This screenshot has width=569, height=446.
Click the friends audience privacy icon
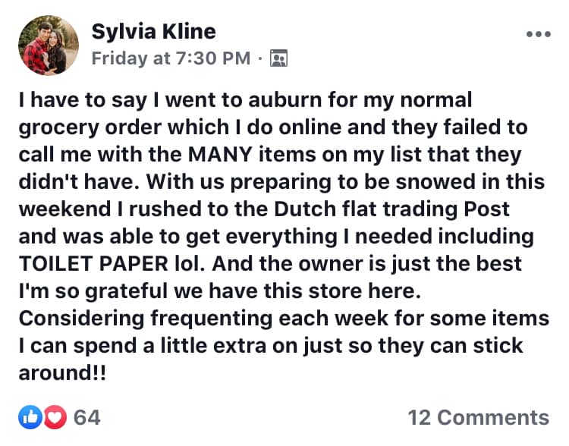(280, 58)
